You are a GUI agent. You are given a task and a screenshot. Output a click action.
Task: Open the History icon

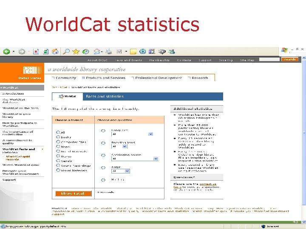point(85,52)
